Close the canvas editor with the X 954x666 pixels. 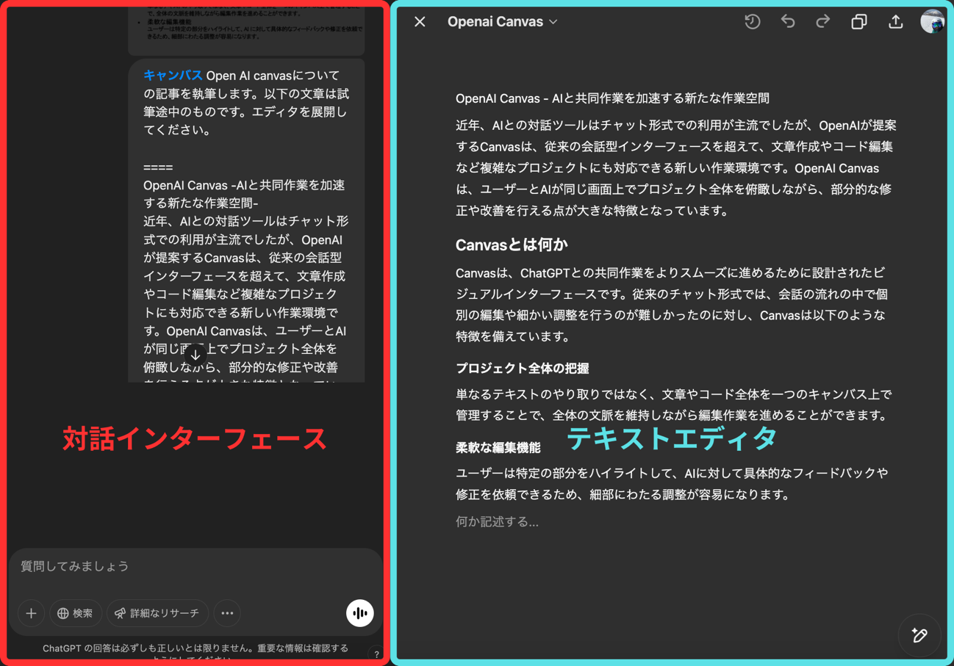420,22
